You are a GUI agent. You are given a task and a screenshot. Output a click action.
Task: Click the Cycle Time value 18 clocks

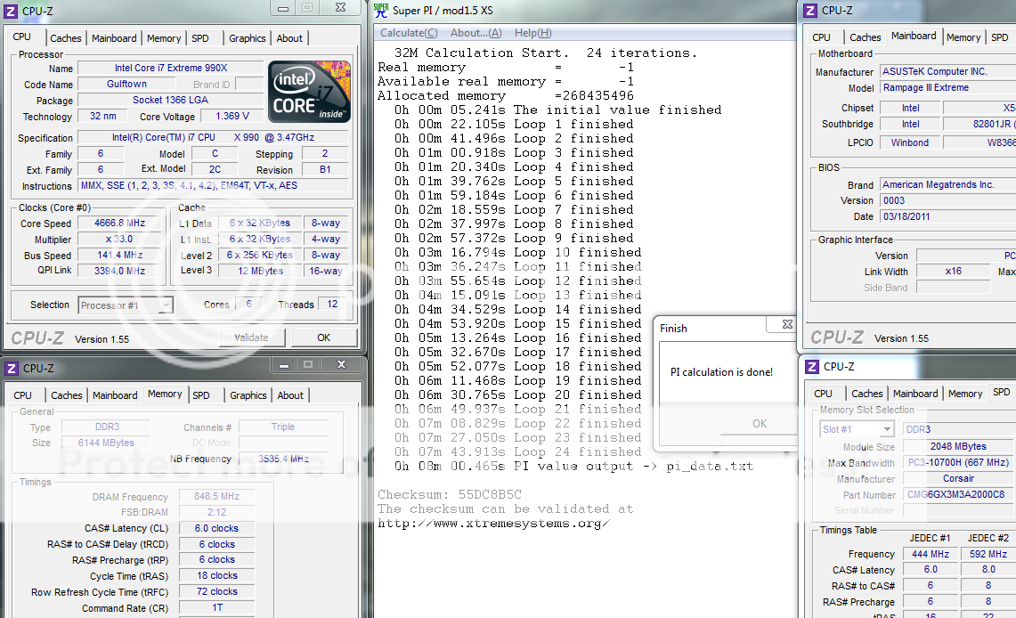click(217, 576)
